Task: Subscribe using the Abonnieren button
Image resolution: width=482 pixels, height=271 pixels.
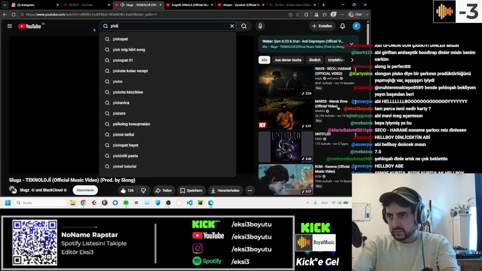Action: coord(85,190)
